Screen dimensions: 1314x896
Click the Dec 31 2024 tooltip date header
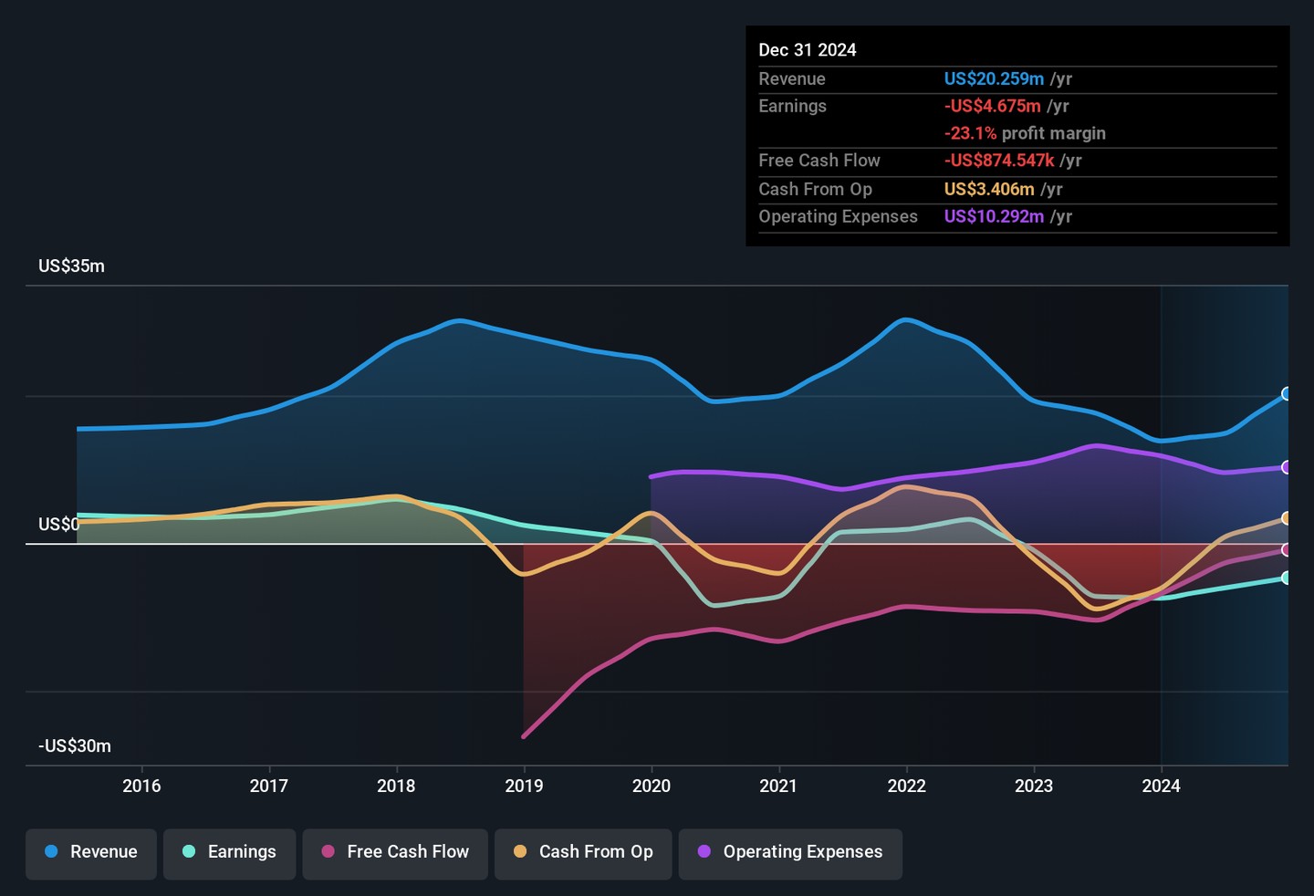coord(808,50)
